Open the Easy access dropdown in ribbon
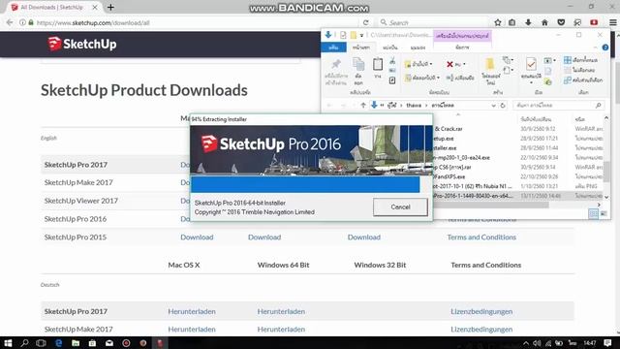Screen dimensions: 620x349 (x=508, y=71)
